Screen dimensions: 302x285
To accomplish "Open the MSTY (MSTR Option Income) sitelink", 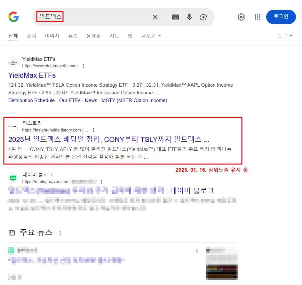I will click(134, 100).
